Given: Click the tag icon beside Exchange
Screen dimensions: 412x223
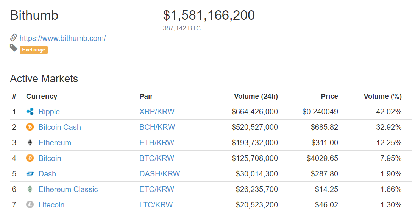Looking at the screenshot, I should tap(14, 48).
